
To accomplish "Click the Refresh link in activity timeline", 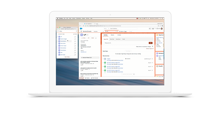I will (148, 49).
